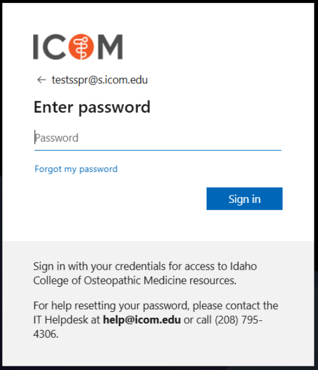Viewport: 318px width, 370px height.
Task: Click the orange caduceus emblem in logo
Action: [x=81, y=47]
